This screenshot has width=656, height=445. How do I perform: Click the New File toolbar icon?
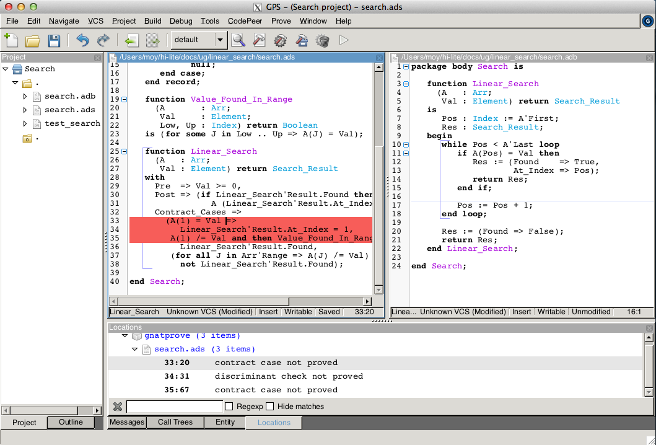(12, 40)
